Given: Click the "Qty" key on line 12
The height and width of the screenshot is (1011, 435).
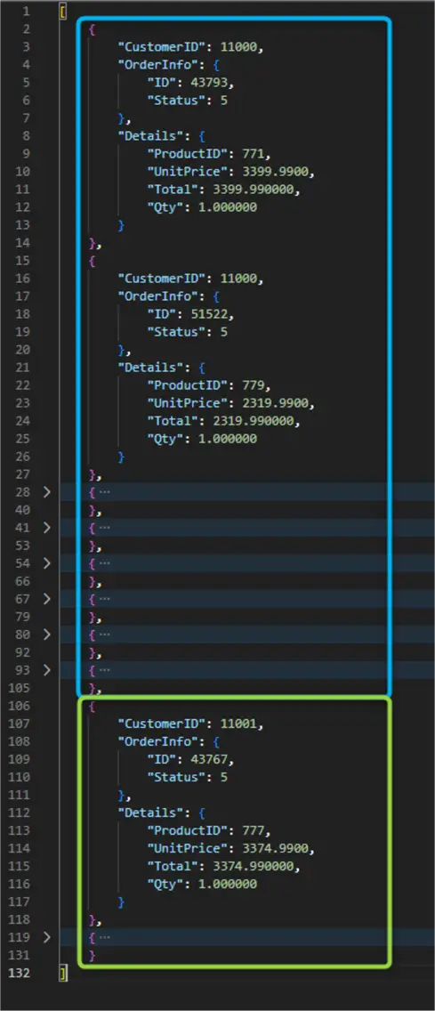Looking at the screenshot, I should 167,207.
